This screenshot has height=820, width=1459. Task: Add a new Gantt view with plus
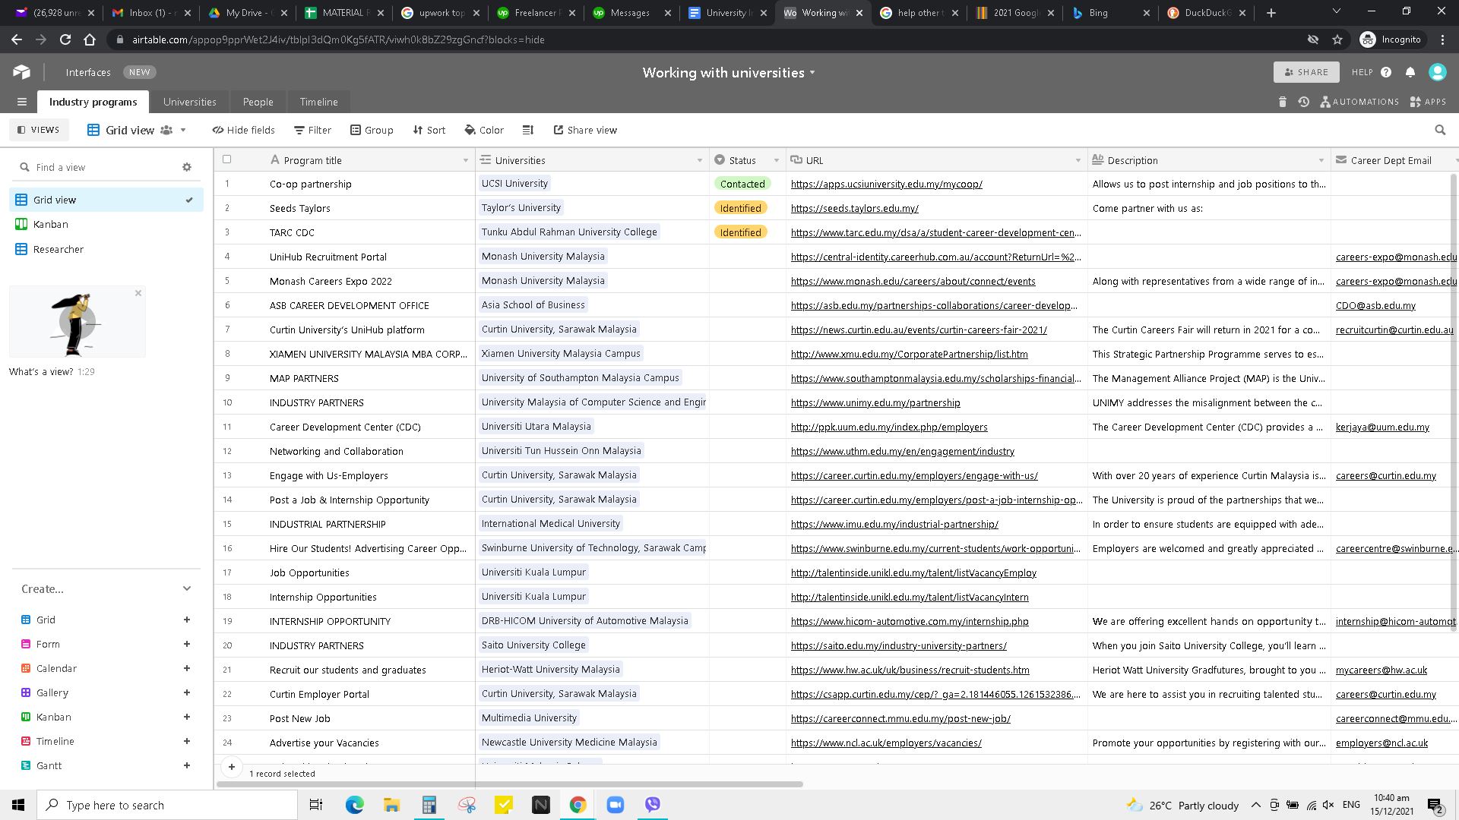[187, 765]
